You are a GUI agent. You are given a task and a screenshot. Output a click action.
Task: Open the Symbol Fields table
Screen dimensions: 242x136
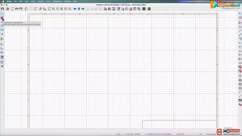point(135,9)
